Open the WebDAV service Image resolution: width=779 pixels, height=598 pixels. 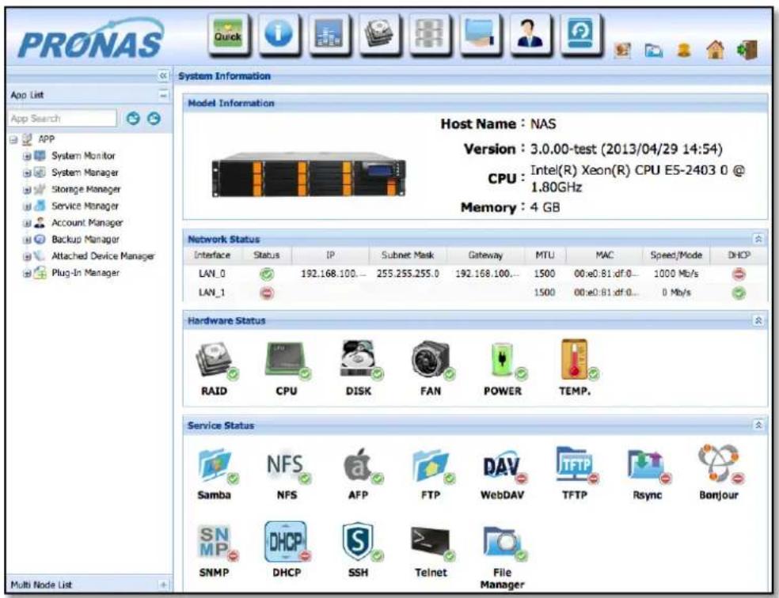pos(503,474)
